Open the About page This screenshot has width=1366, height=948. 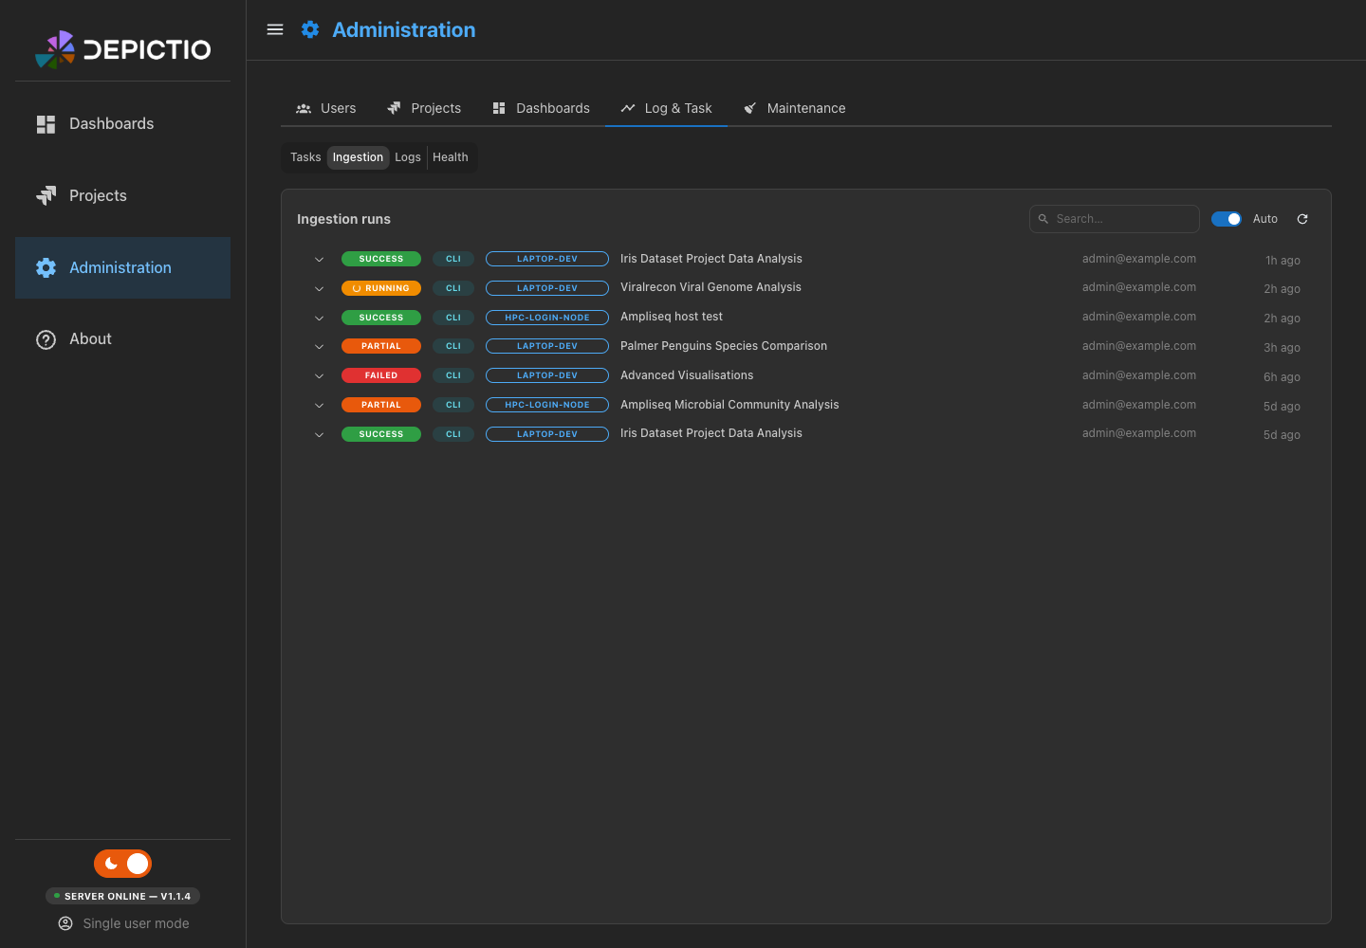pyautogui.click(x=122, y=339)
